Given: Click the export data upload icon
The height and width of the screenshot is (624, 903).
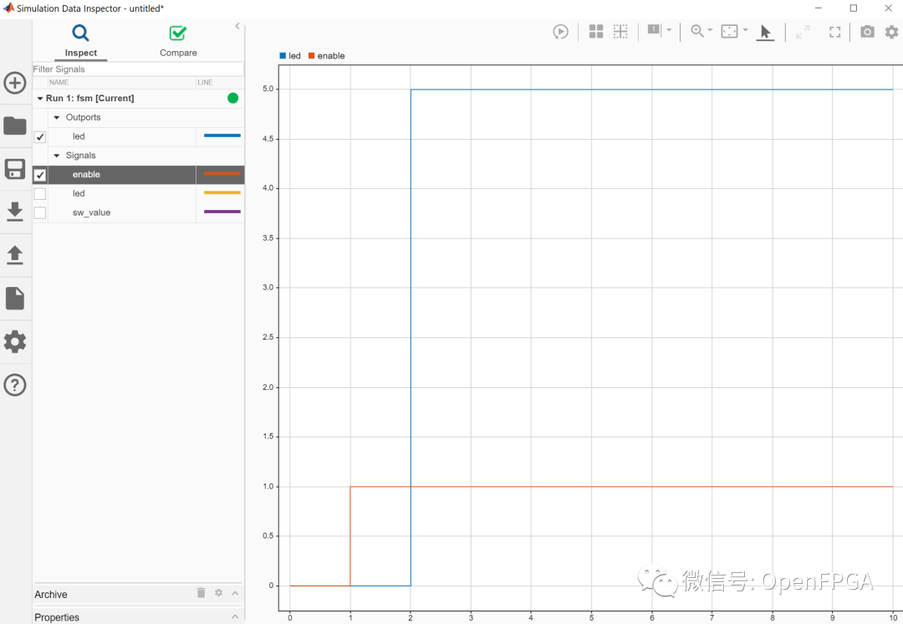Looking at the screenshot, I should pyautogui.click(x=15, y=254).
